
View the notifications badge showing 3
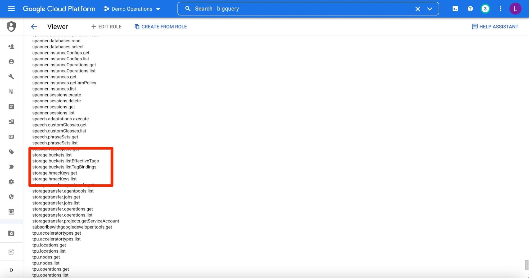point(485,9)
